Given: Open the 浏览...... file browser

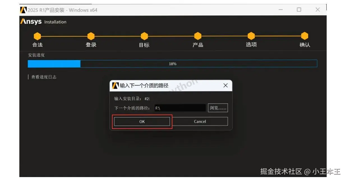Looking at the screenshot, I should click(x=218, y=108).
